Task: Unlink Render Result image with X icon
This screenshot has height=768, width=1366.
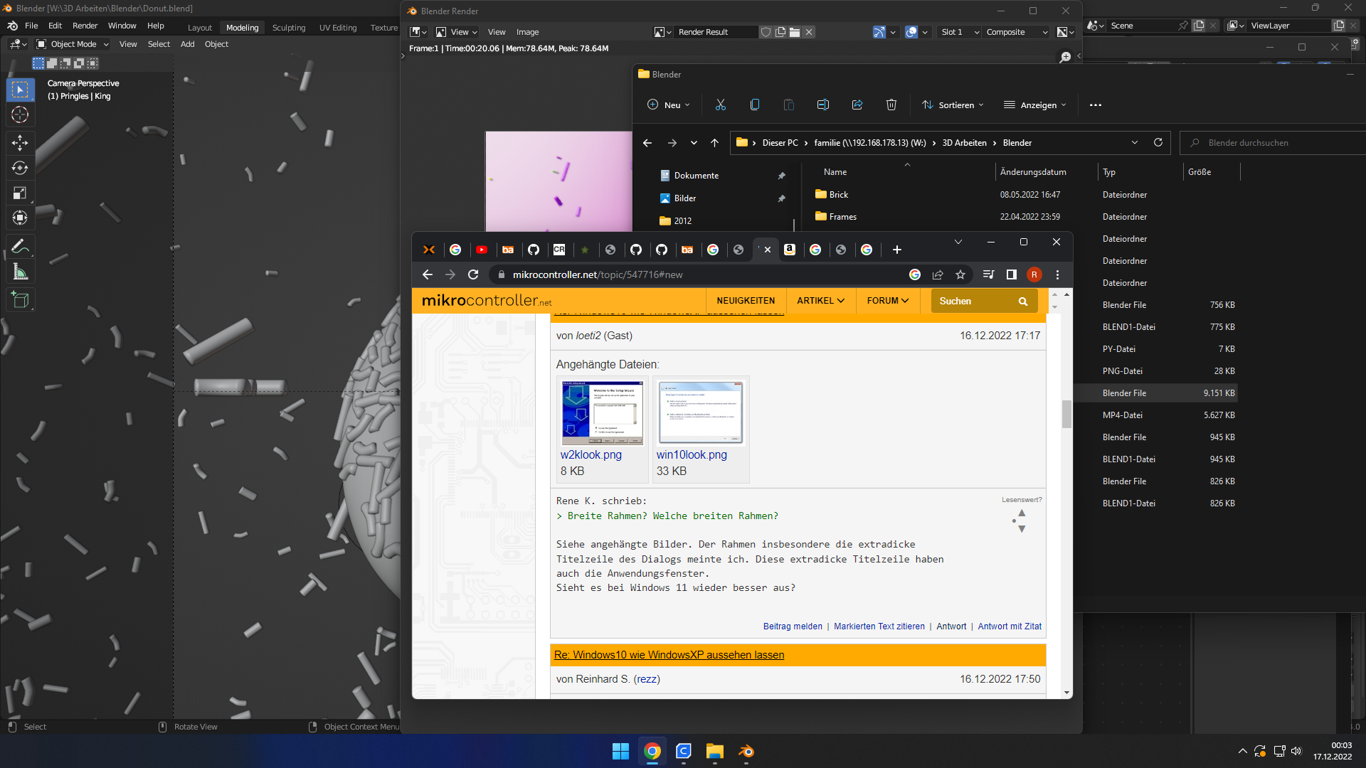Action: click(809, 32)
